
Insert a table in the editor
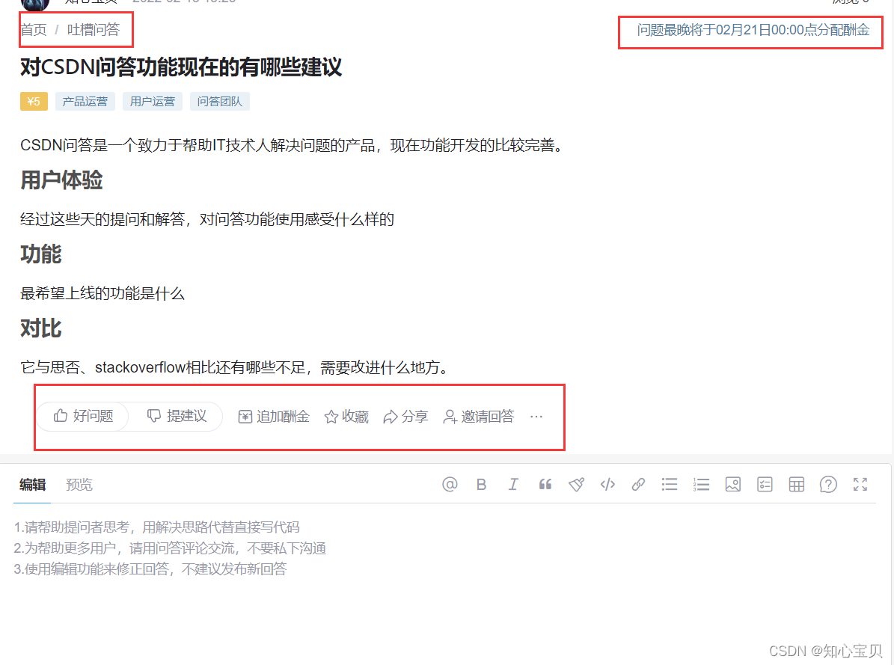click(797, 485)
